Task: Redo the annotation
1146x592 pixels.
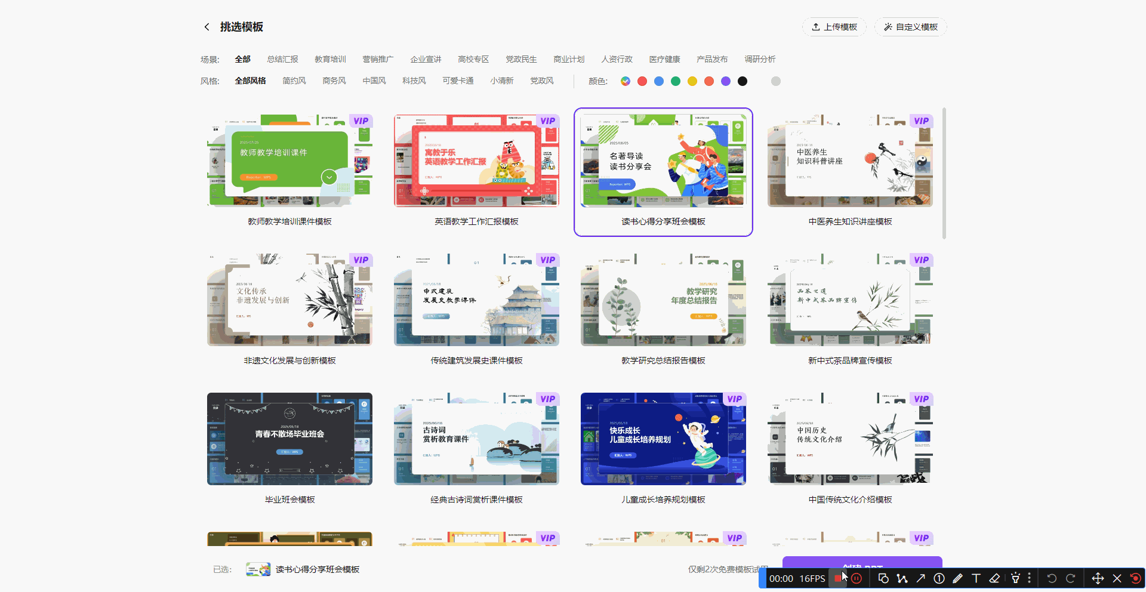Action: [1071, 578]
